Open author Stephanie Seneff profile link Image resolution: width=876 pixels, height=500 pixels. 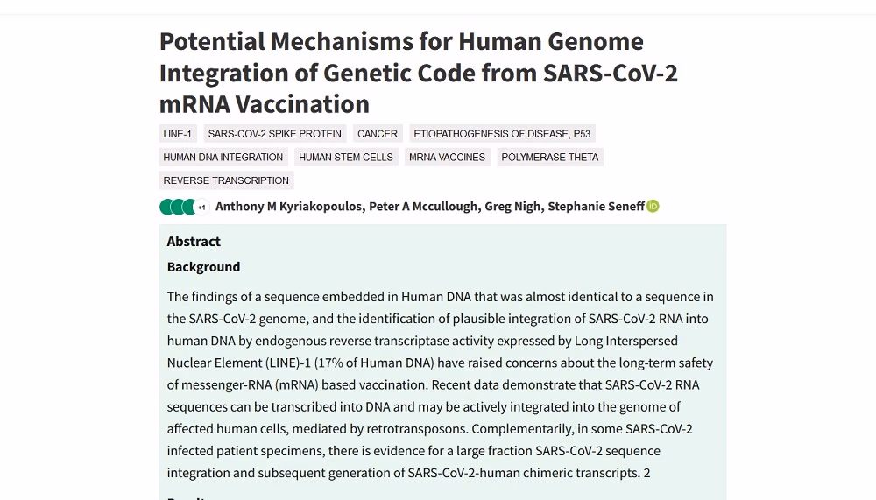point(596,206)
